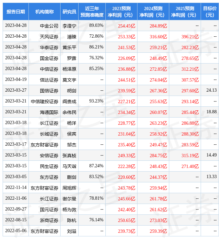Click the 2023预测净利润 column header
This screenshot has width=219, height=239.
coord(121,11)
